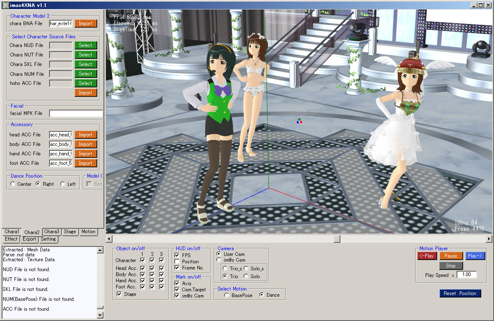The image size is (494, 321).
Task: Click the timeline scrollbar right arrow
Action: 489,239
